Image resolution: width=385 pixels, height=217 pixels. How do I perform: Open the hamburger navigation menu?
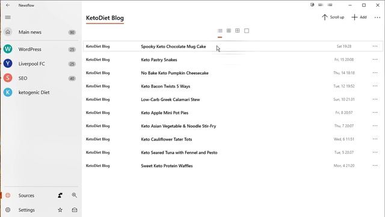tap(8, 17)
